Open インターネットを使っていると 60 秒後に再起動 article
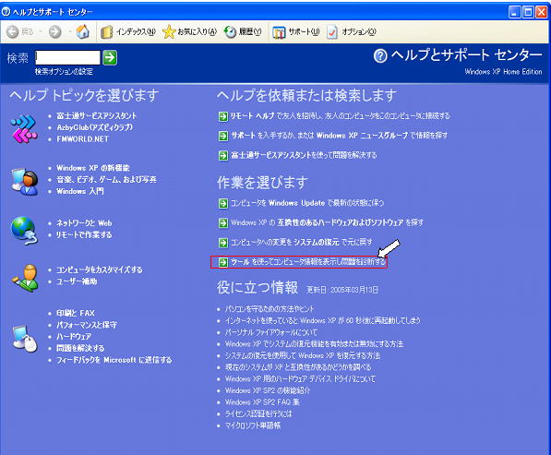This screenshot has width=551, height=455. click(323, 320)
